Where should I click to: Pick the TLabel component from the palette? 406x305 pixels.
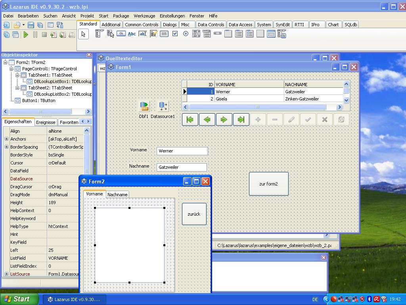click(132, 34)
